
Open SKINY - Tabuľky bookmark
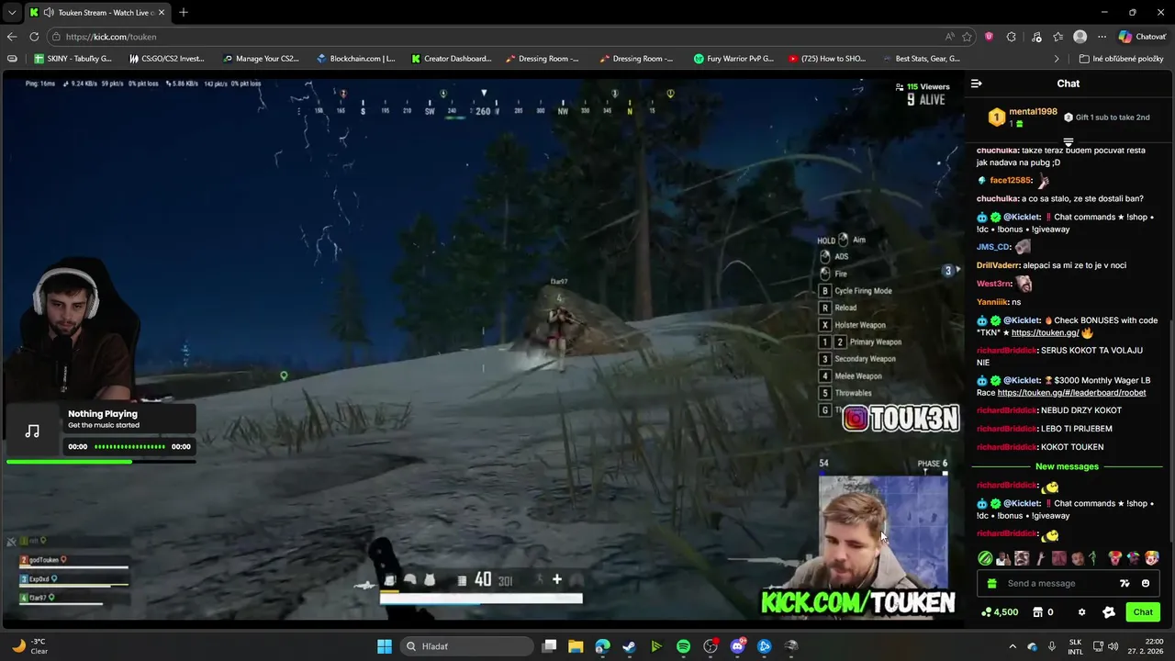[x=73, y=59]
